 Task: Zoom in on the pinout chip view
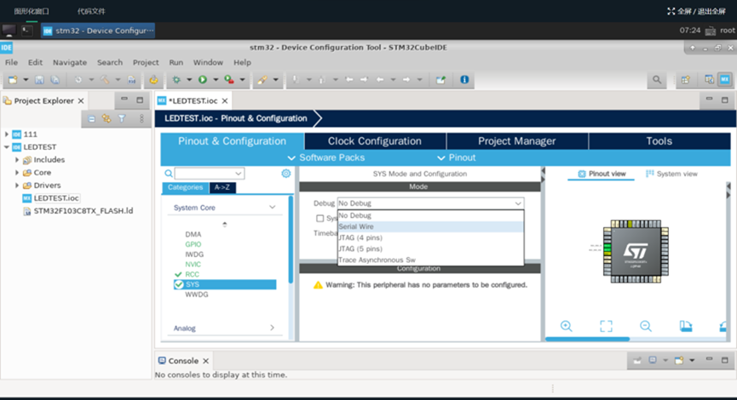[x=567, y=326]
